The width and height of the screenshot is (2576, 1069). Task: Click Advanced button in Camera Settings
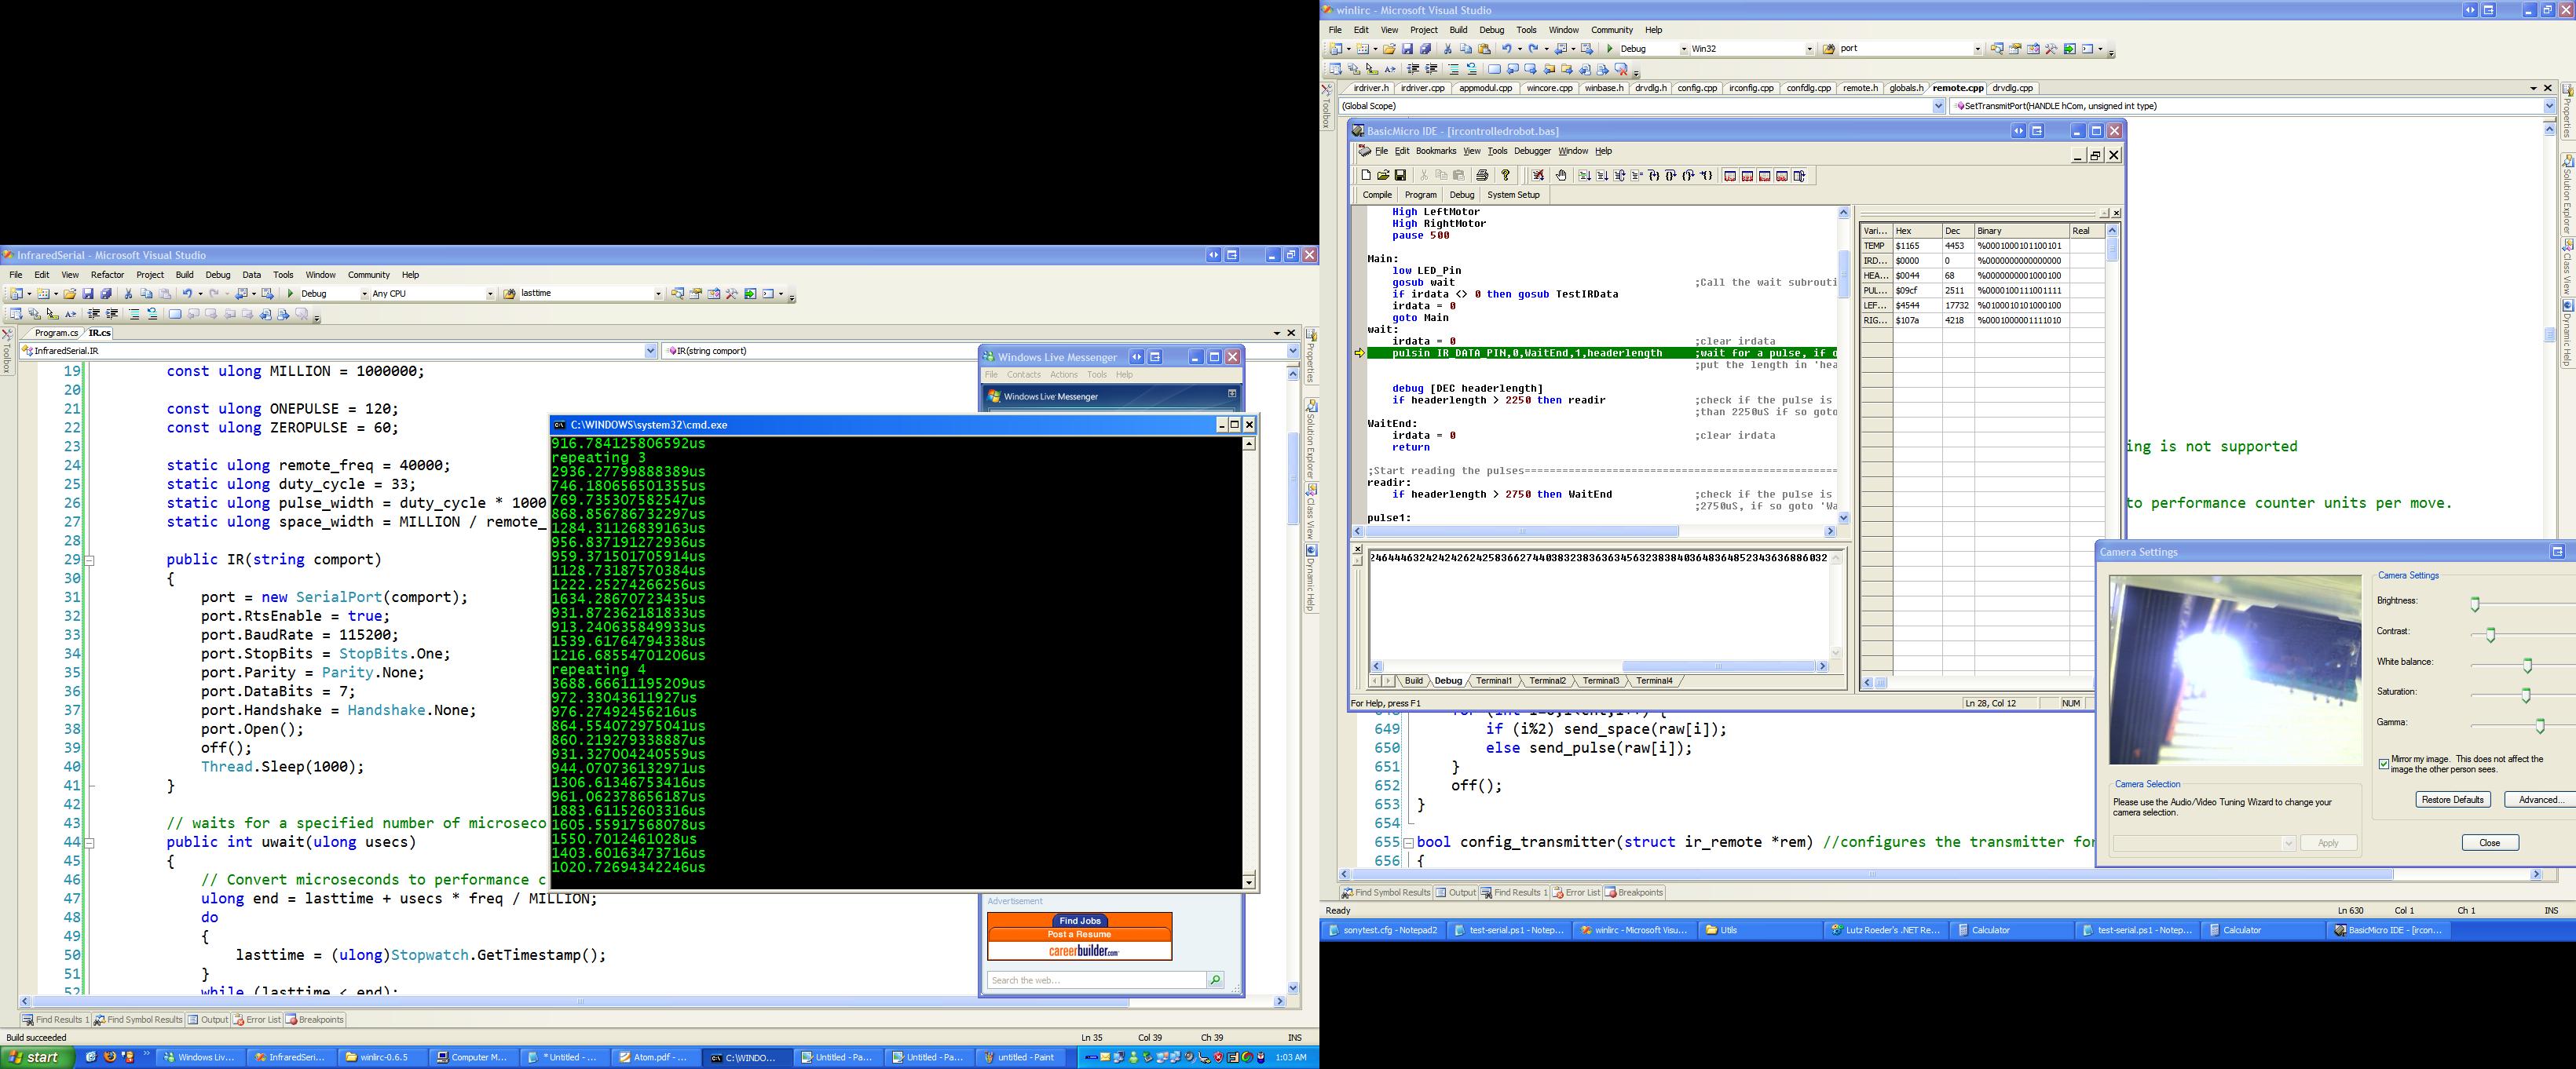point(2540,799)
